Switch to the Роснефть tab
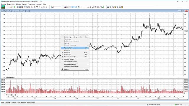 click(24, 102)
